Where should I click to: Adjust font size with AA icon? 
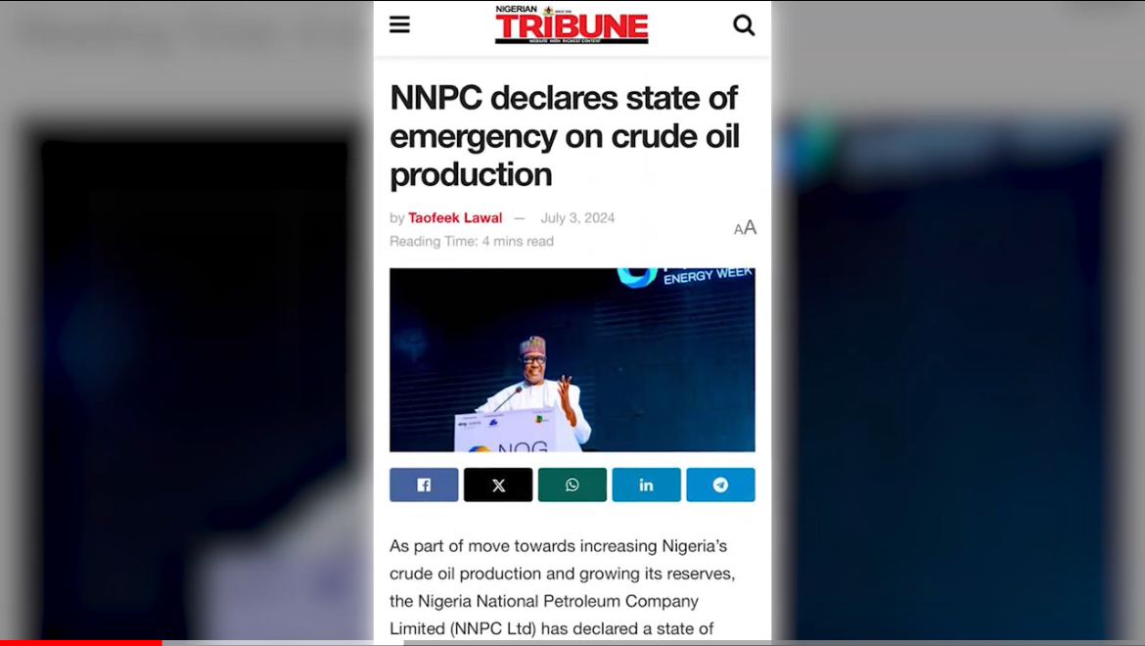(745, 228)
